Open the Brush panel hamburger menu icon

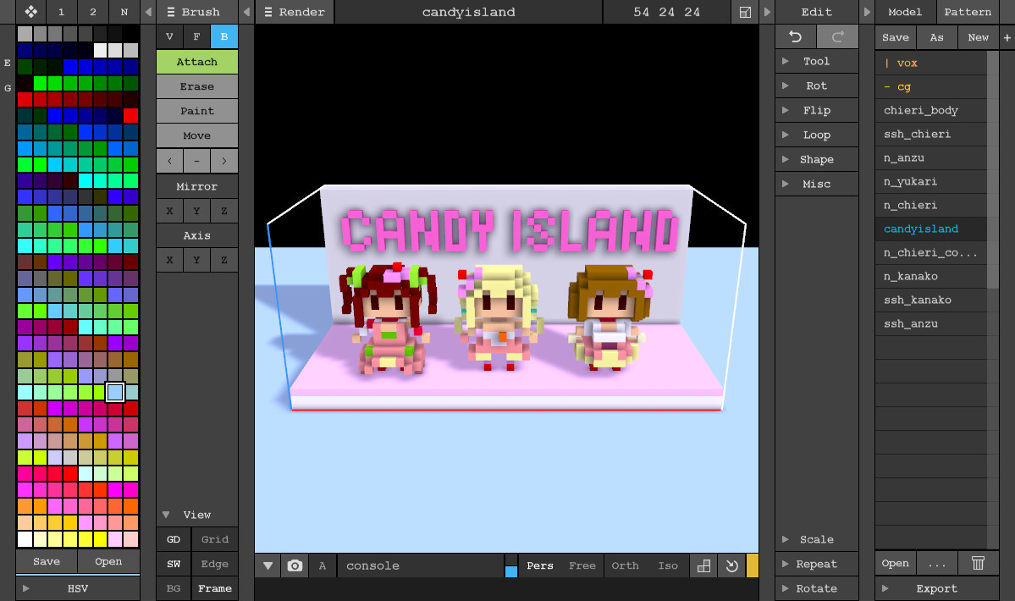171,12
